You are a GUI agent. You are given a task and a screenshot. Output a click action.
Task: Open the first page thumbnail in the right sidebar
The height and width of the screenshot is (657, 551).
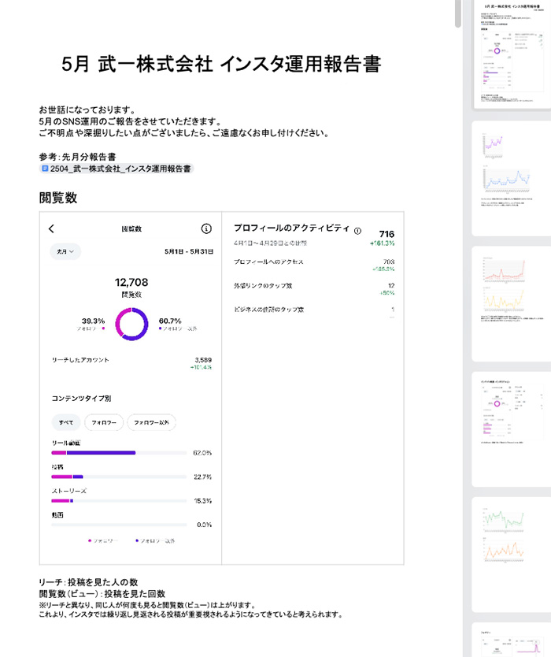tap(510, 55)
